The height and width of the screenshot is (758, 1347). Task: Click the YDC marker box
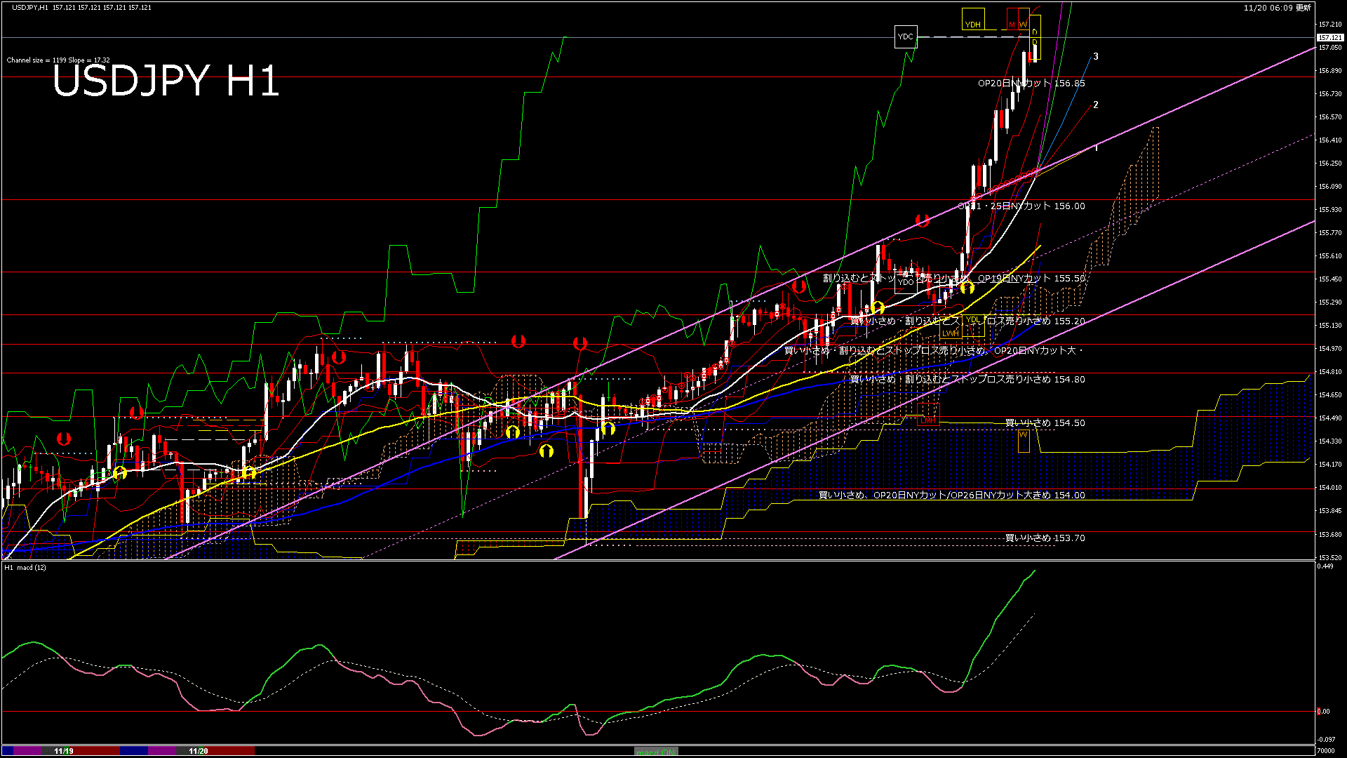point(905,36)
